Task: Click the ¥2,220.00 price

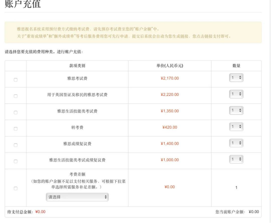Action: 170,94
